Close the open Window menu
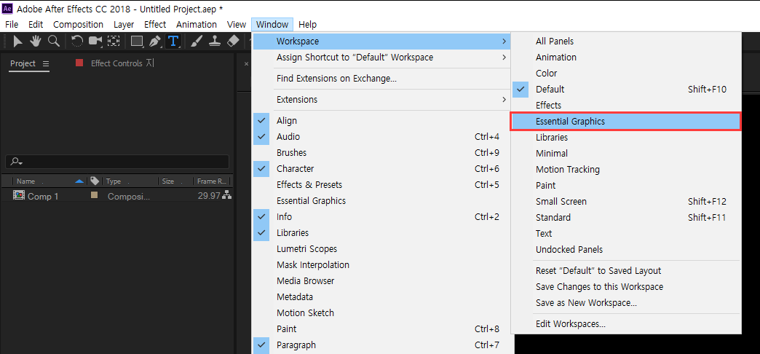The width and height of the screenshot is (760, 354). [272, 24]
